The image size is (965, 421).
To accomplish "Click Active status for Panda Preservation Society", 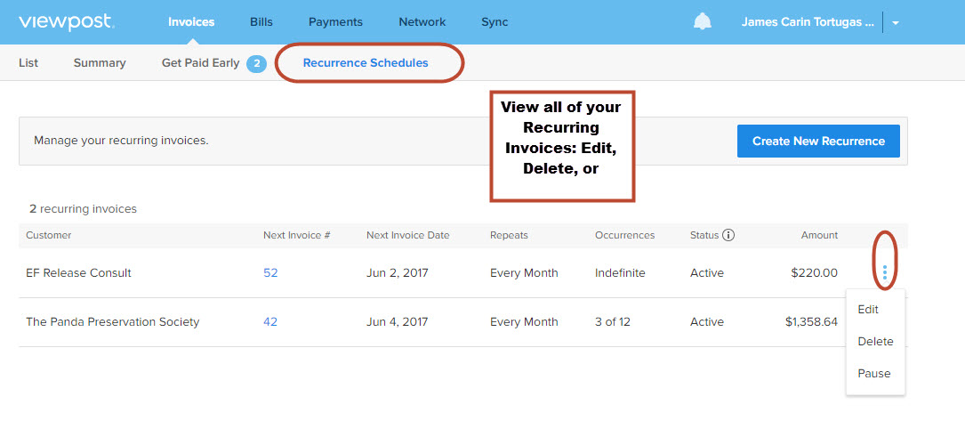I will (707, 322).
